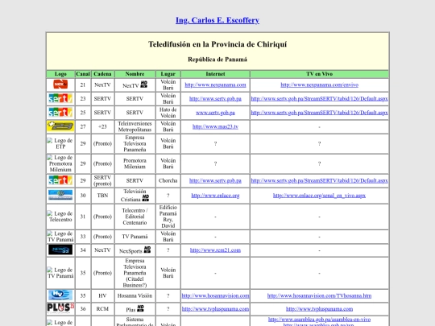Click the 'RCM' cadena cell
Image resolution: width=435 pixels, height=326 pixels.
102,309
